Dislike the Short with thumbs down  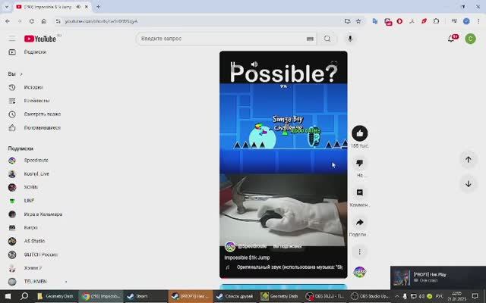click(x=359, y=163)
